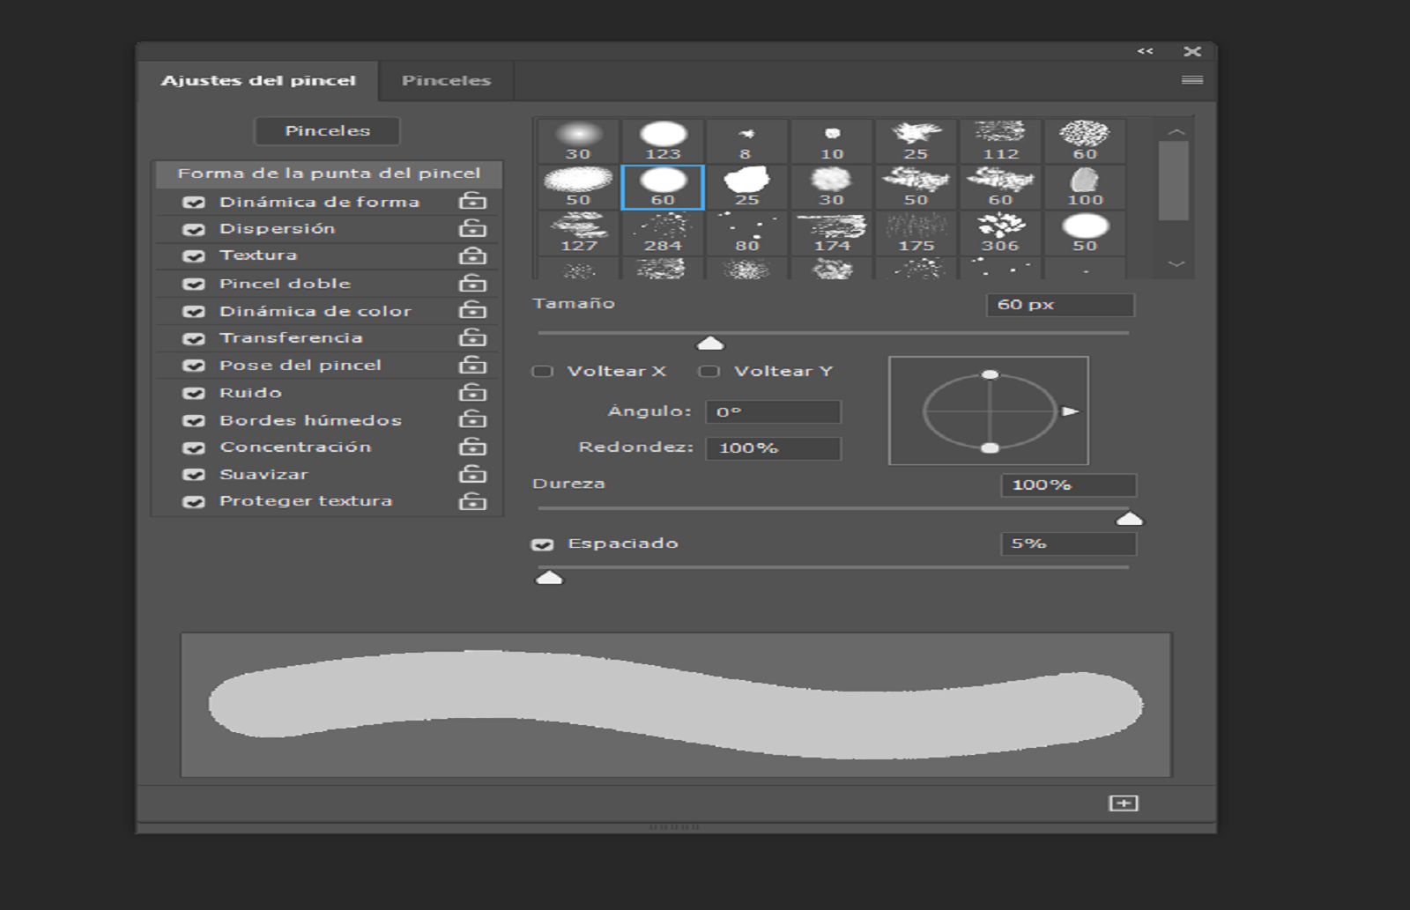Viewport: 1410px width, 910px height.
Task: Click the Dureza slider handle
Action: 1130,518
